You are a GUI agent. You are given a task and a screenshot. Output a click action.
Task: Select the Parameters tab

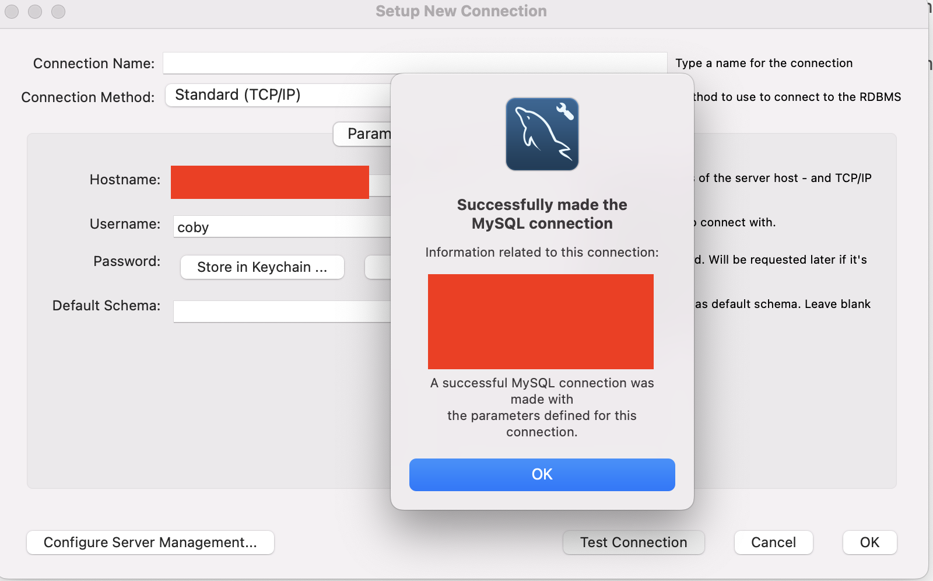tap(362, 134)
